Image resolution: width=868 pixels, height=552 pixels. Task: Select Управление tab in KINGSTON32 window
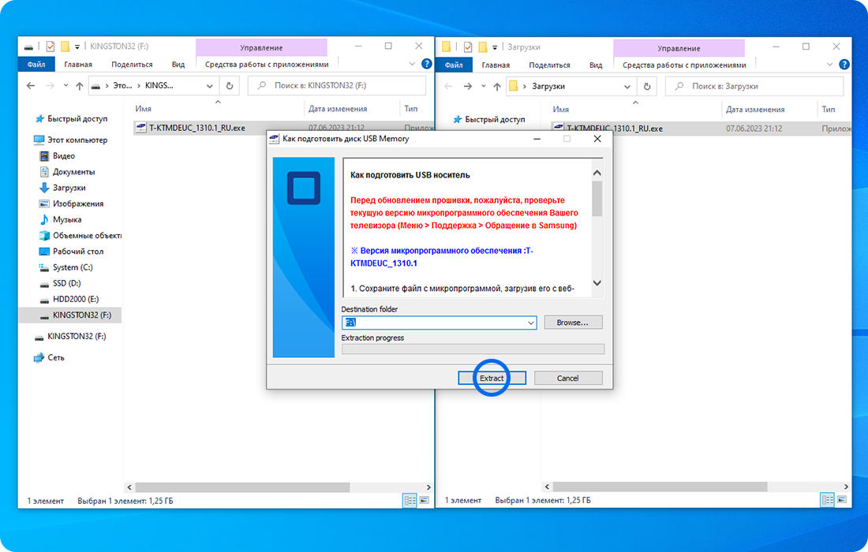coord(261,47)
